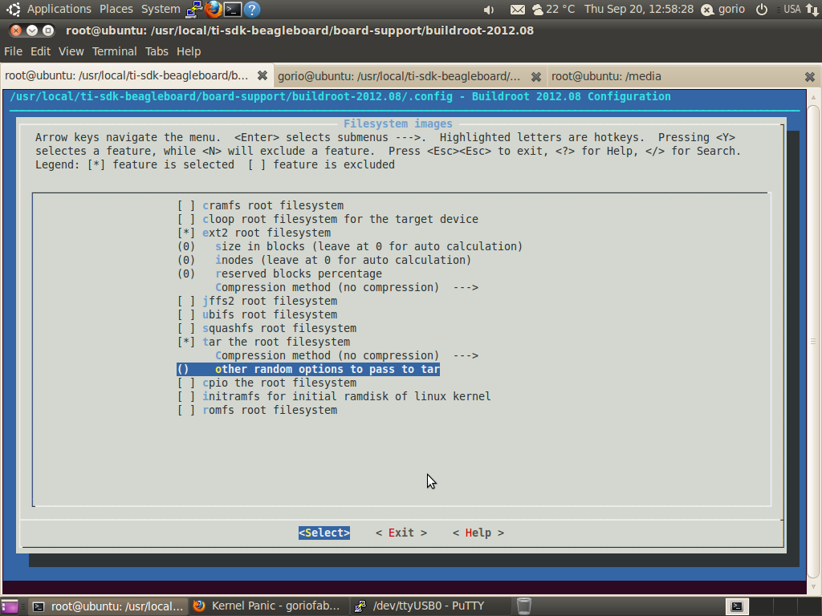
Task: Close the first root@ubuntu terminal tab
Action: point(262,76)
